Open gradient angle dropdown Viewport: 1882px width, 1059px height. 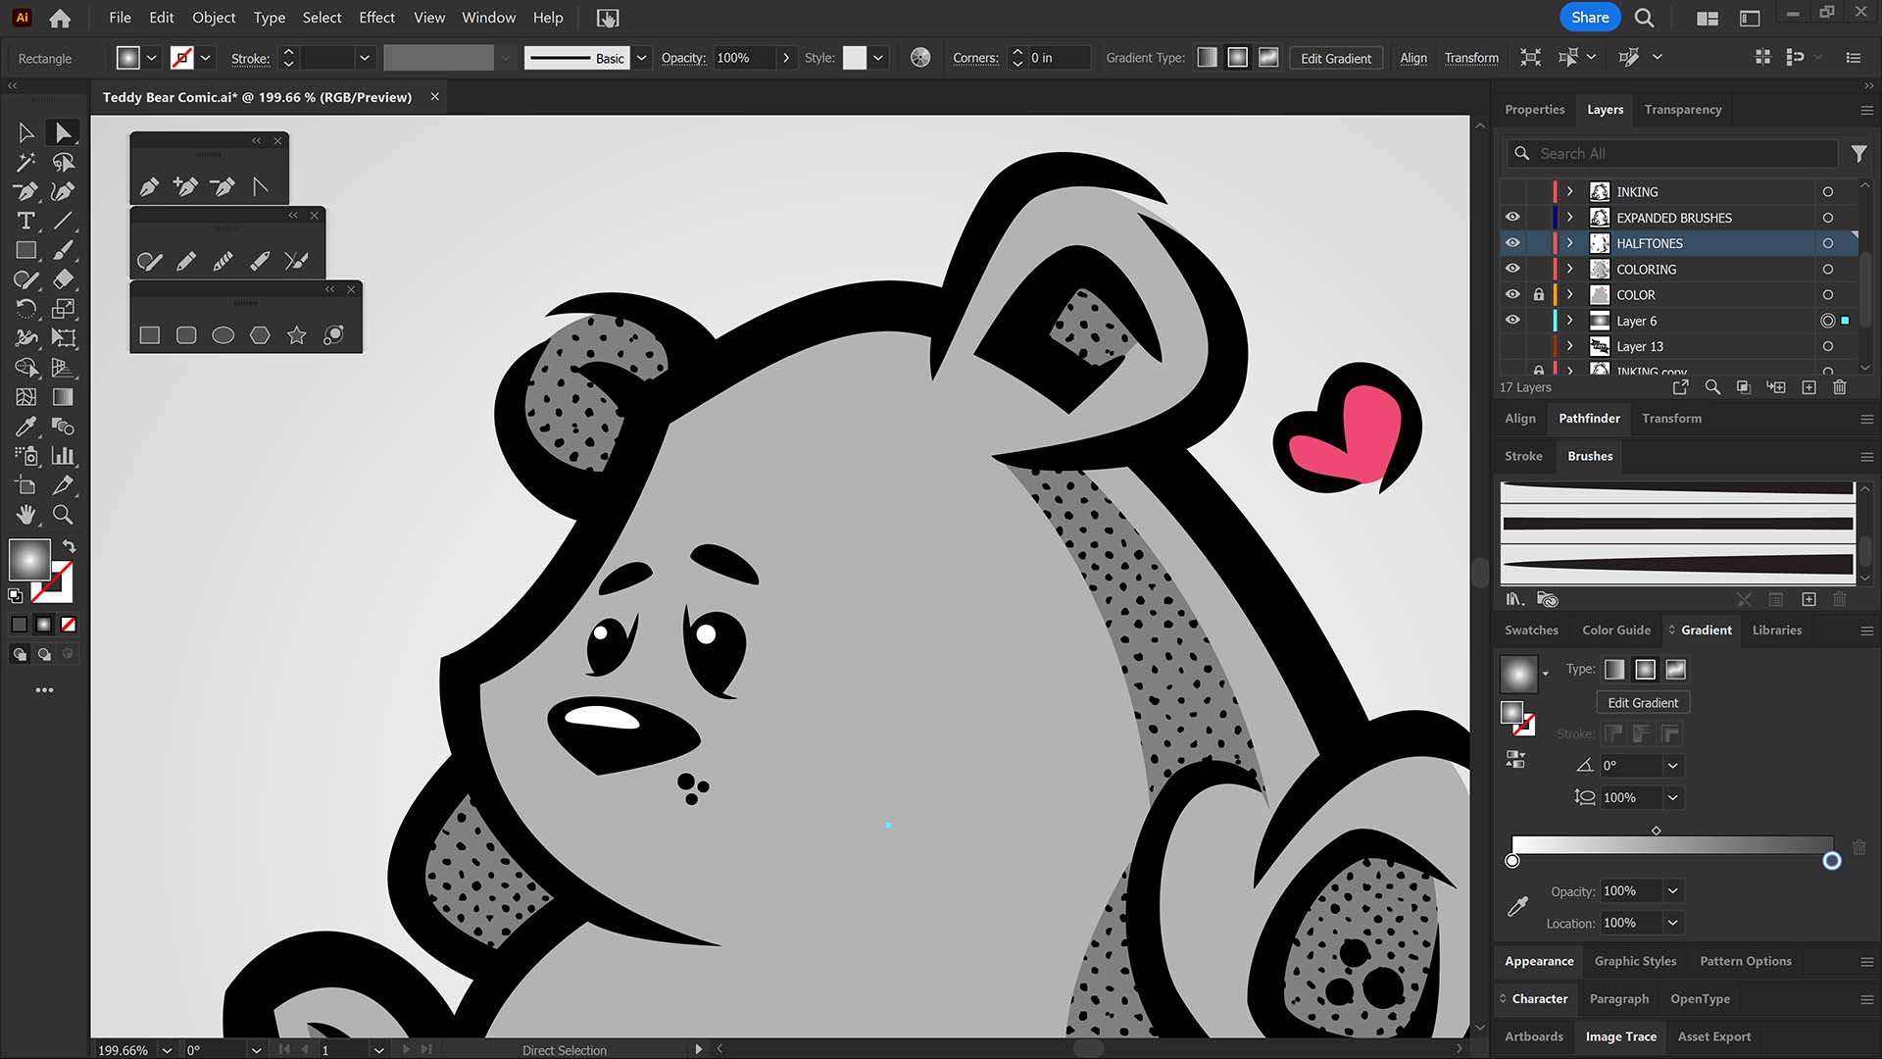(x=1672, y=766)
